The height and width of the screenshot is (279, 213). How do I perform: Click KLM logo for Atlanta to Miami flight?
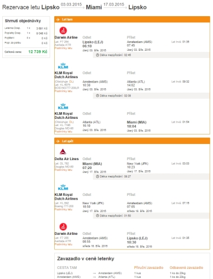pyautogui.click(x=63, y=107)
